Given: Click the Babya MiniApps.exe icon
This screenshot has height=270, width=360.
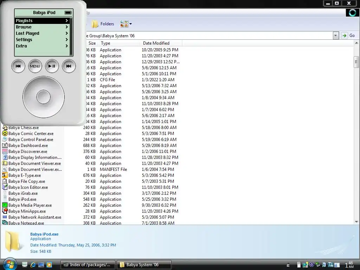Looking at the screenshot, I should tap(5, 211).
